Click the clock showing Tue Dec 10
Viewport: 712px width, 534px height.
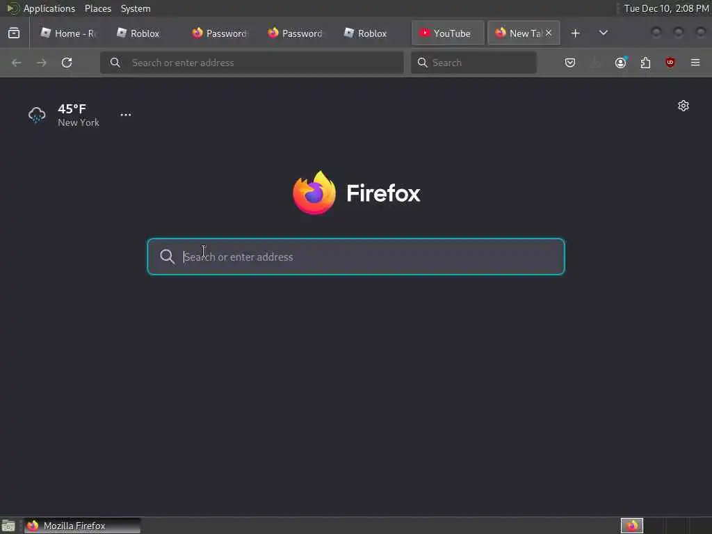[x=666, y=8]
